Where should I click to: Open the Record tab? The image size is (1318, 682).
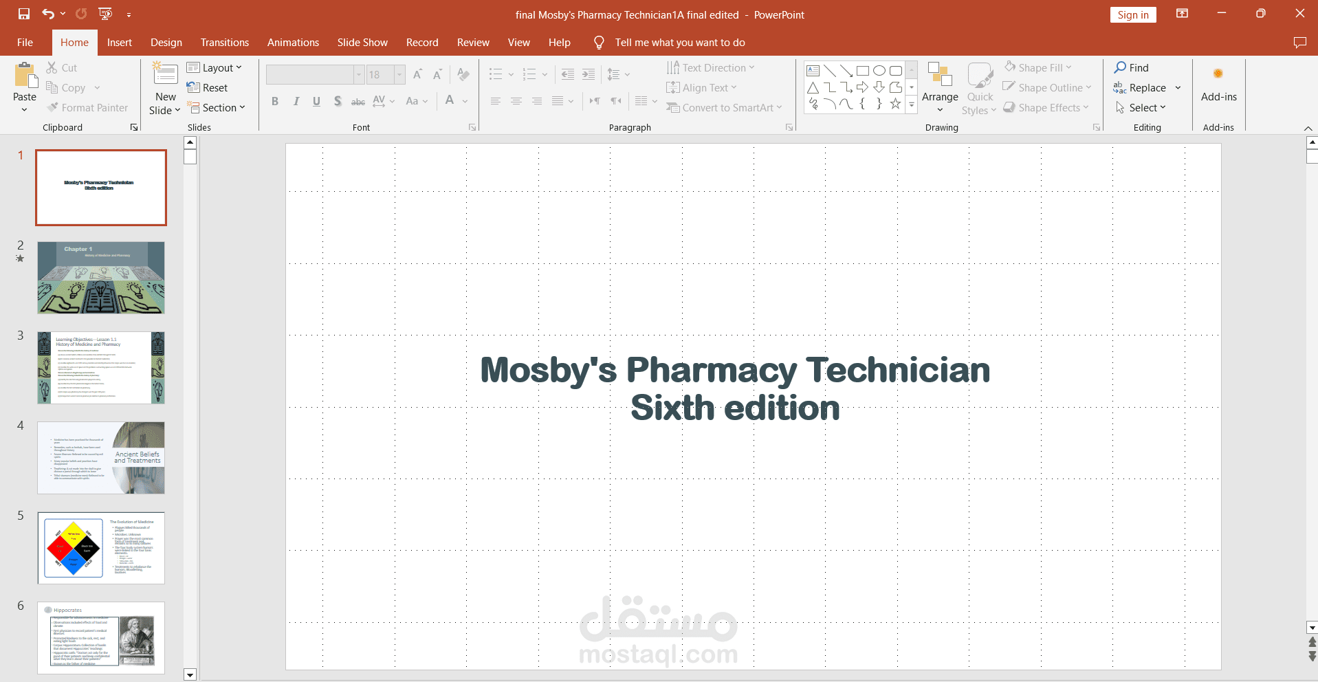point(422,43)
